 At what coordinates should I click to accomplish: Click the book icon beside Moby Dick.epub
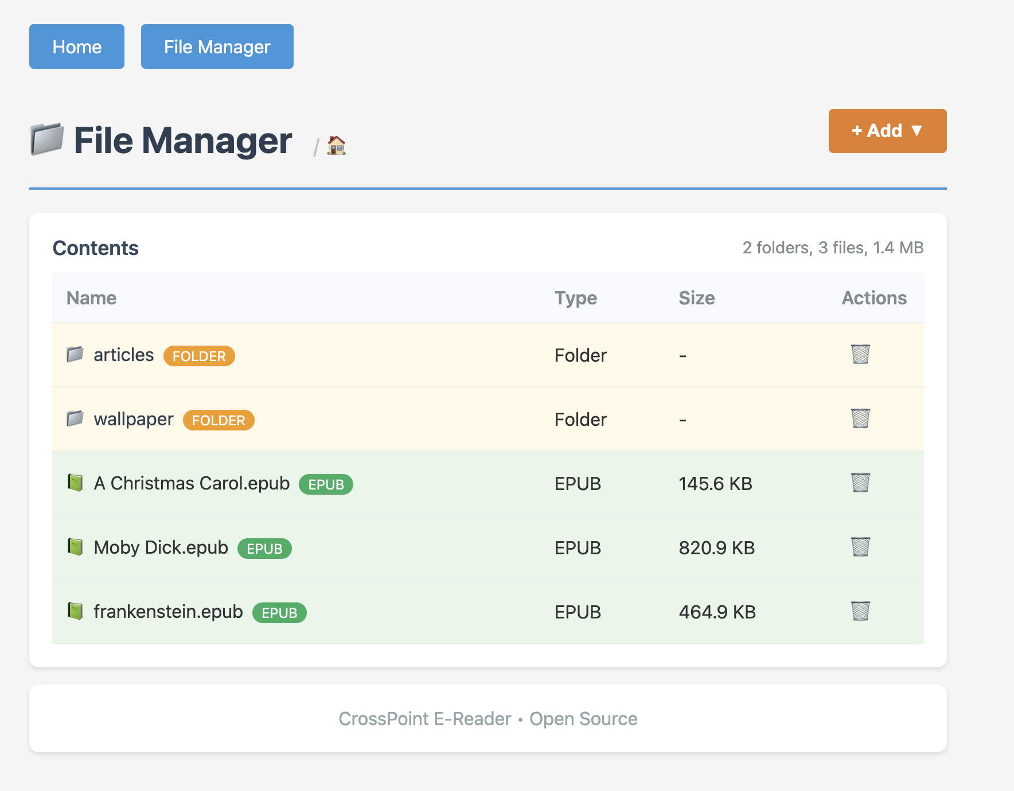(x=75, y=547)
